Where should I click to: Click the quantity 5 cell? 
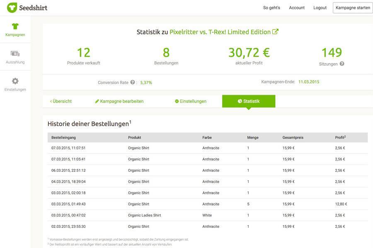[x=248, y=204]
